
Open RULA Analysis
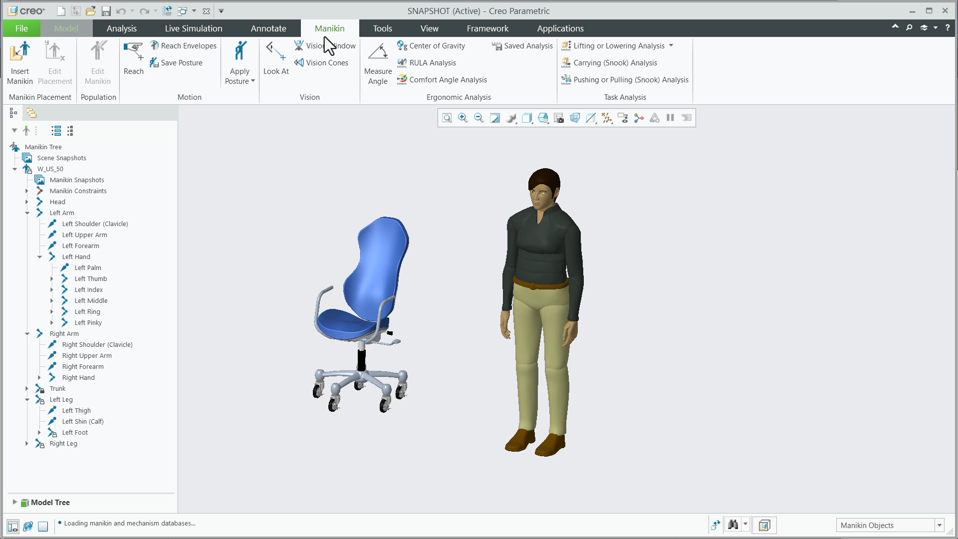(427, 63)
